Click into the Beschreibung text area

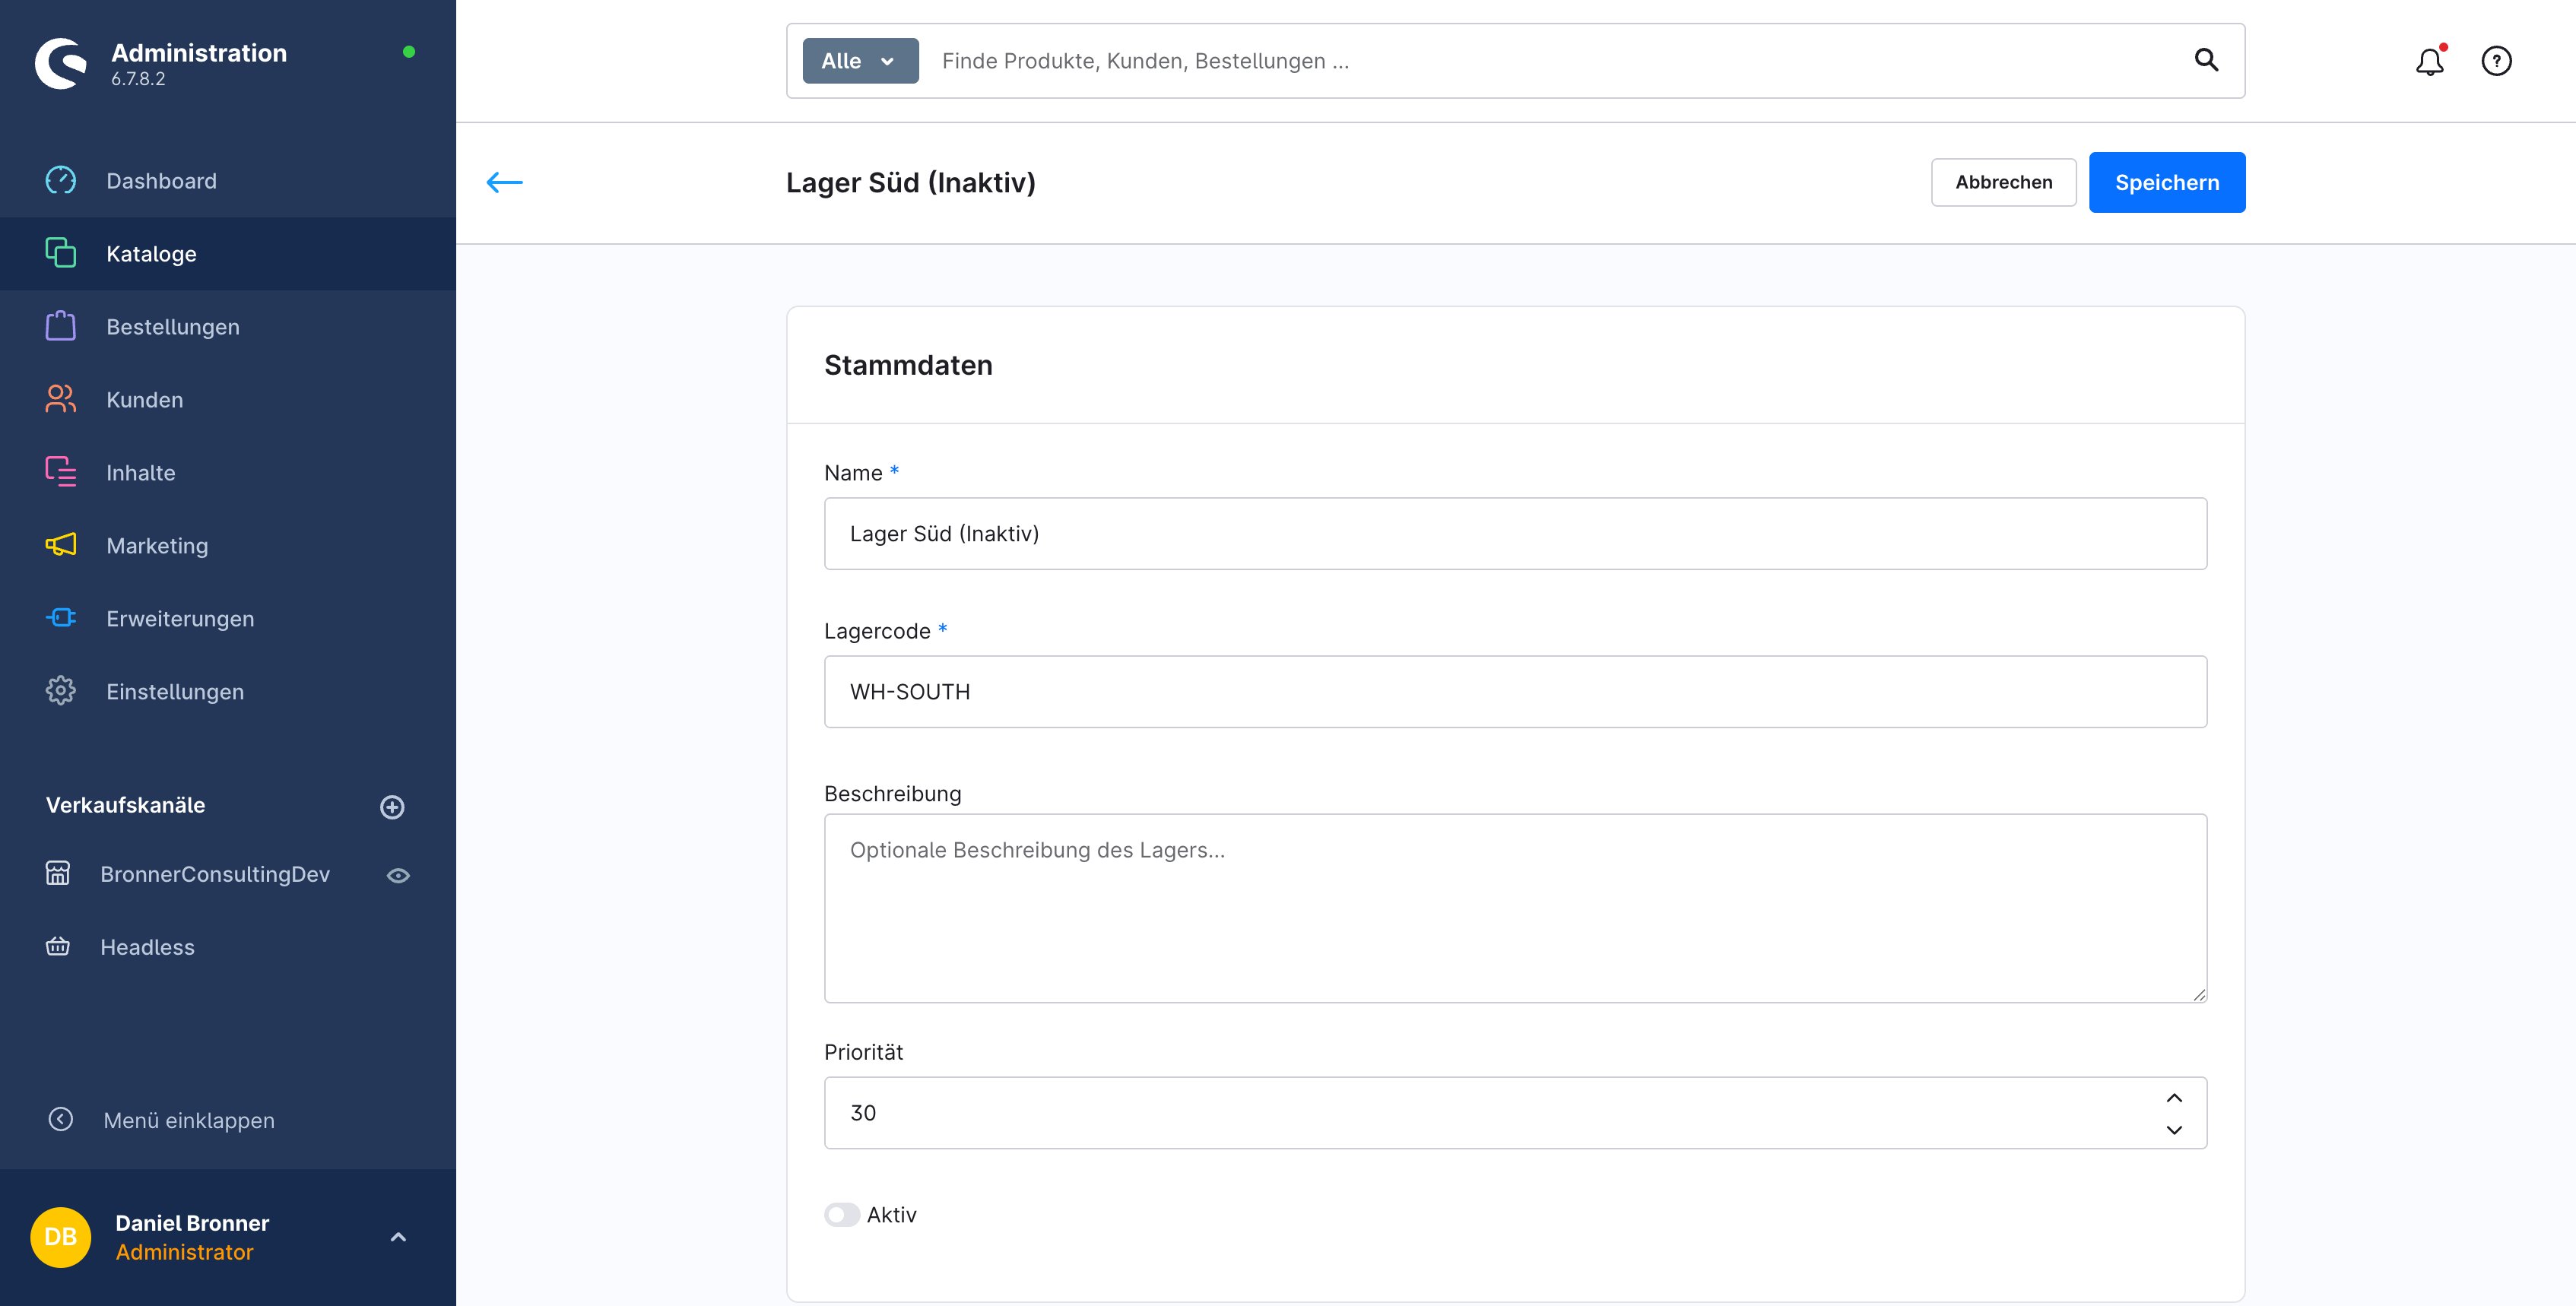(x=1514, y=908)
